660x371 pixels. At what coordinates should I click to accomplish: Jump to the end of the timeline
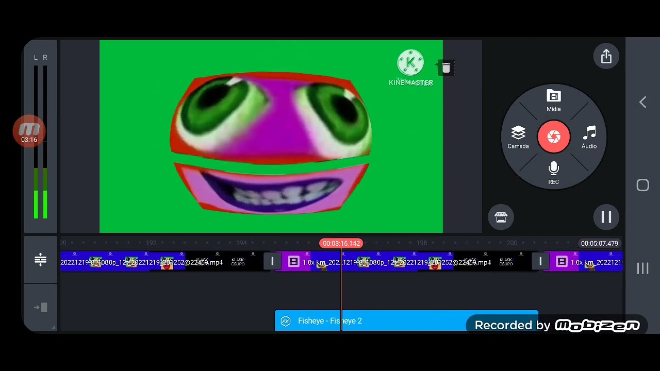pos(40,308)
